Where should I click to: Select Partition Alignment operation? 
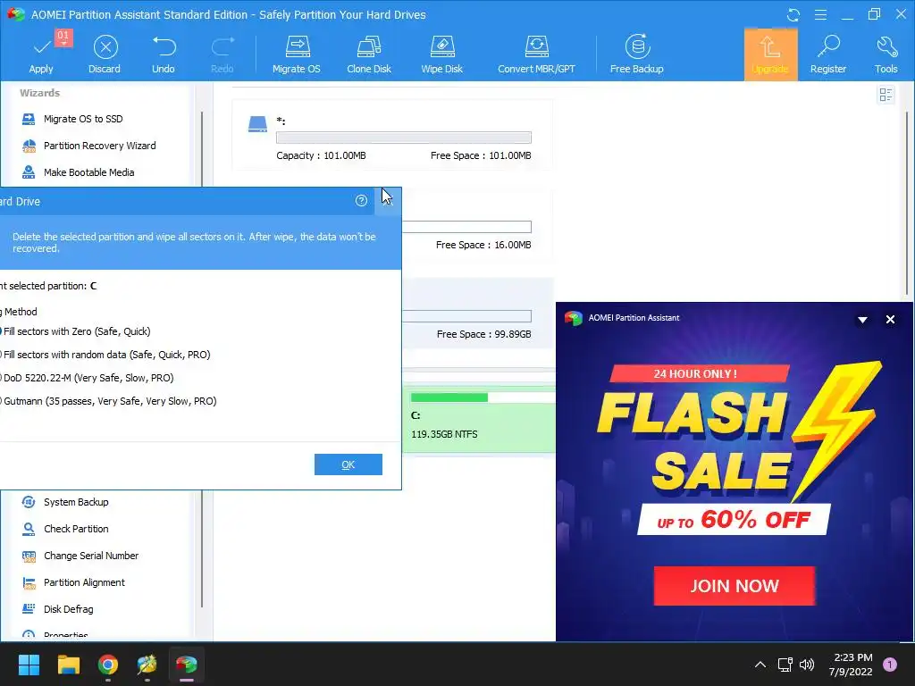[x=84, y=582]
